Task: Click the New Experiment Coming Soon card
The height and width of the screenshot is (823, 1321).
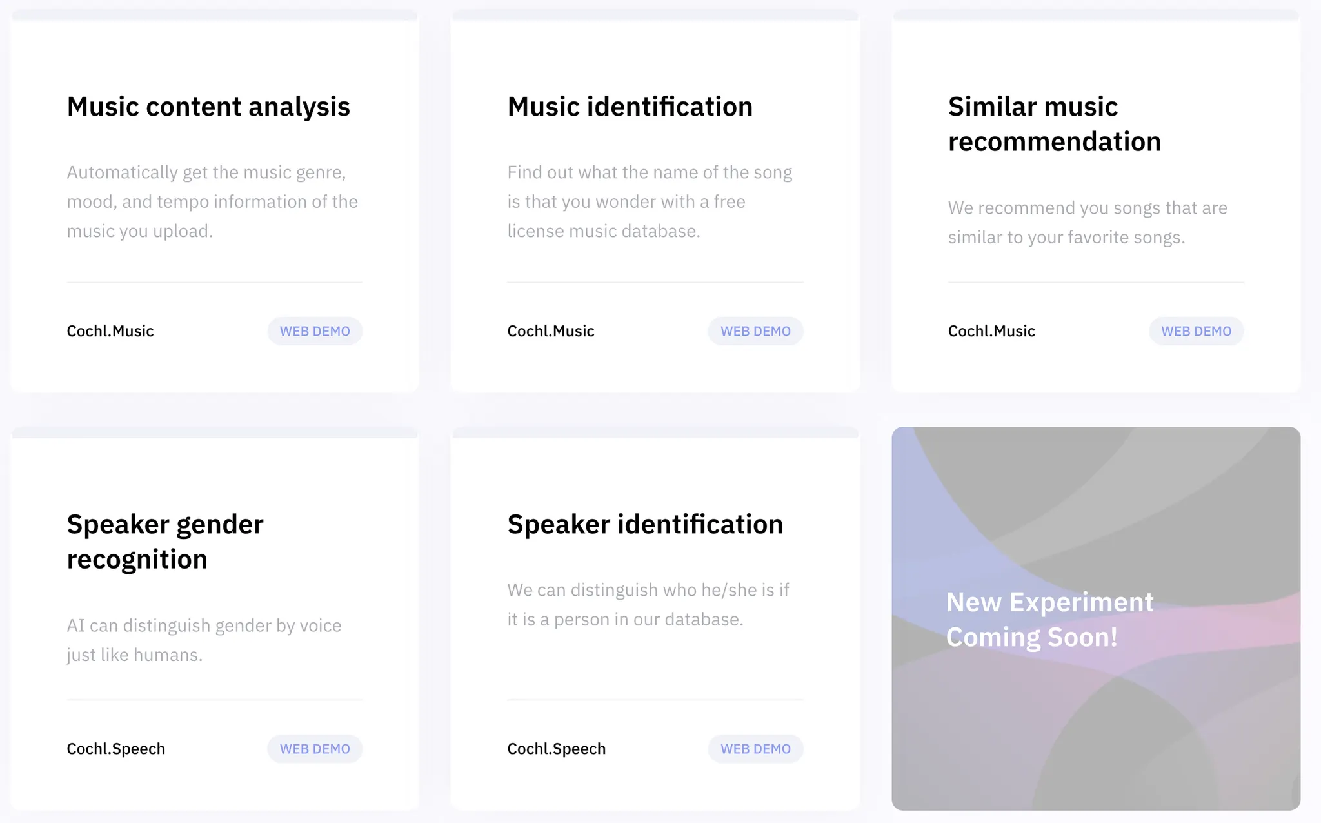Action: [1095, 618]
